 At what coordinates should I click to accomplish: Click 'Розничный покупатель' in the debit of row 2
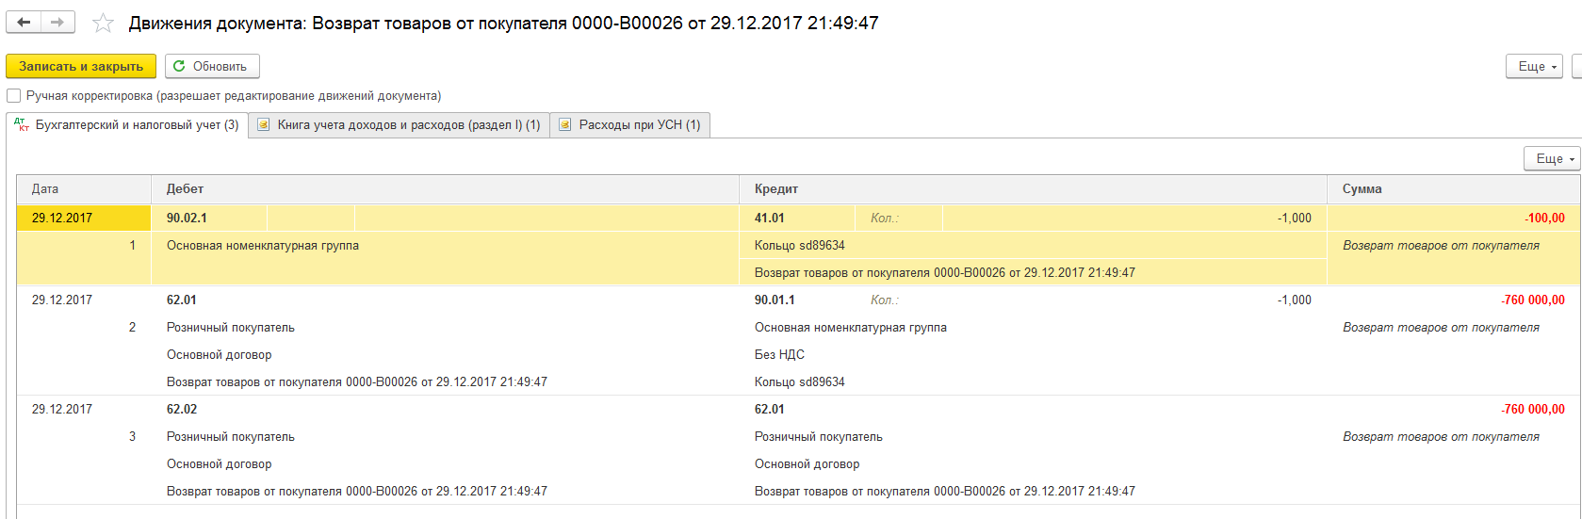pos(231,327)
